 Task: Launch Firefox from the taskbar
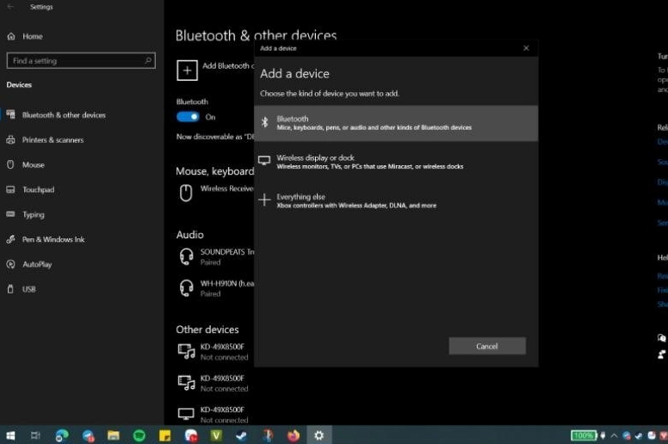coord(293,435)
